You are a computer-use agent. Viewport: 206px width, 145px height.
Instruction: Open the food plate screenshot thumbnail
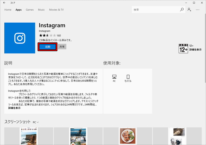[128, 136]
